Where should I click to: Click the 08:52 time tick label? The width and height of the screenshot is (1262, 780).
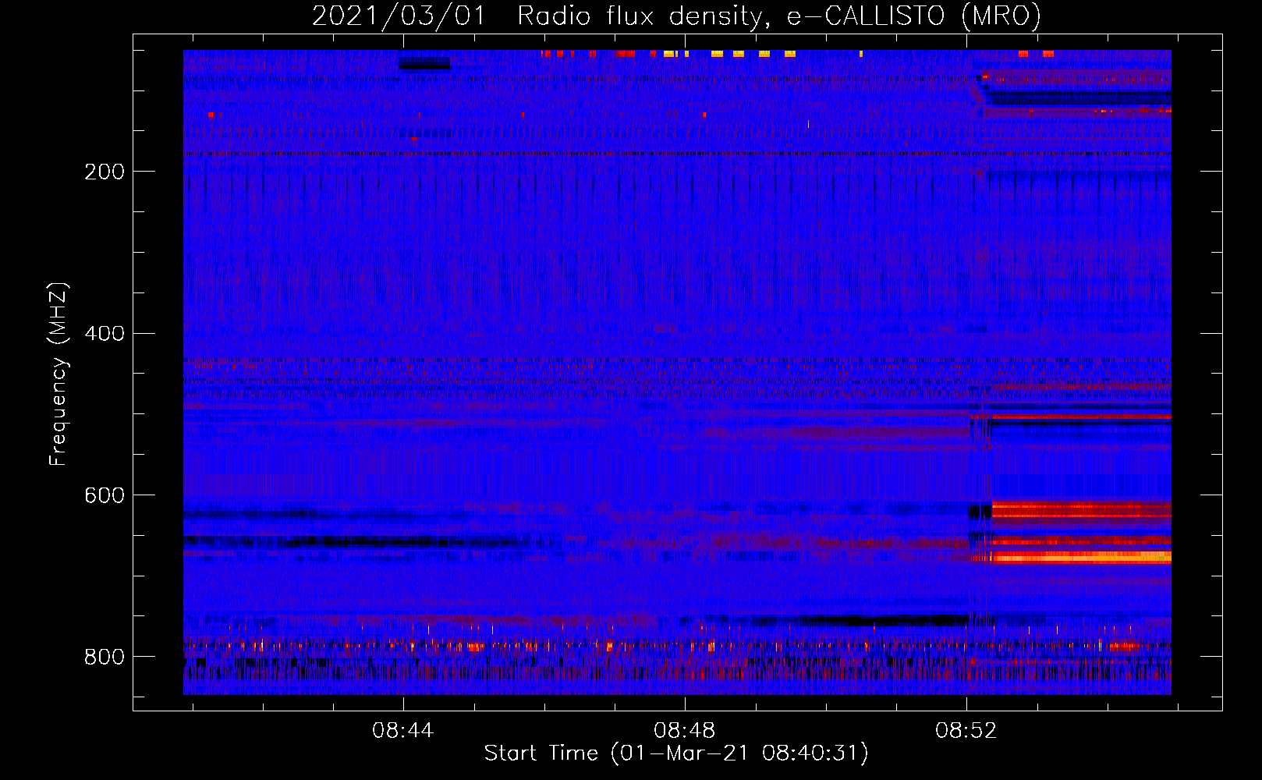click(x=966, y=731)
